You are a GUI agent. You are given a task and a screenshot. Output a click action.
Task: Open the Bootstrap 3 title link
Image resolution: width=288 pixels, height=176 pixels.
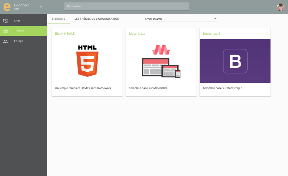pos(211,34)
